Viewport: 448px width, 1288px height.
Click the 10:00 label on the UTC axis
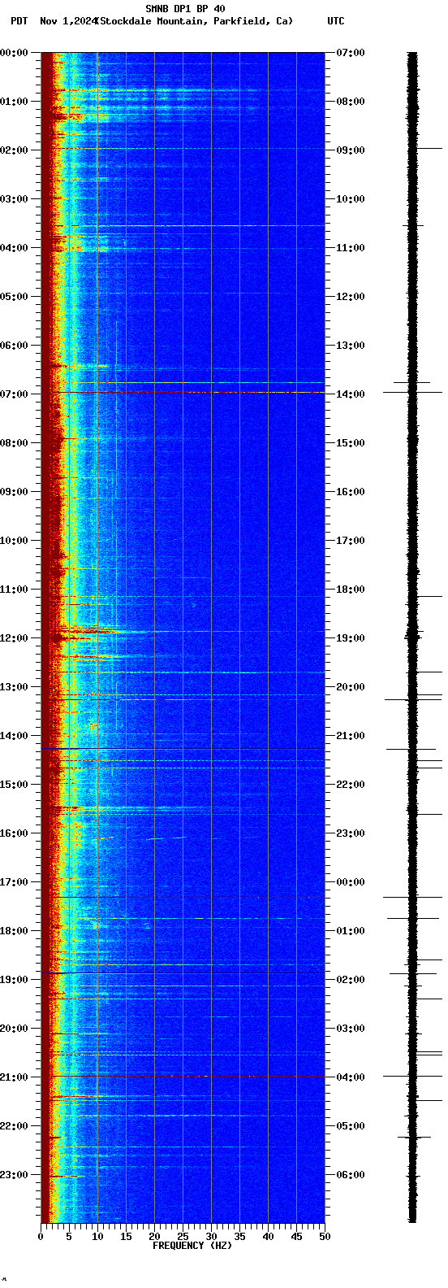coord(351,199)
